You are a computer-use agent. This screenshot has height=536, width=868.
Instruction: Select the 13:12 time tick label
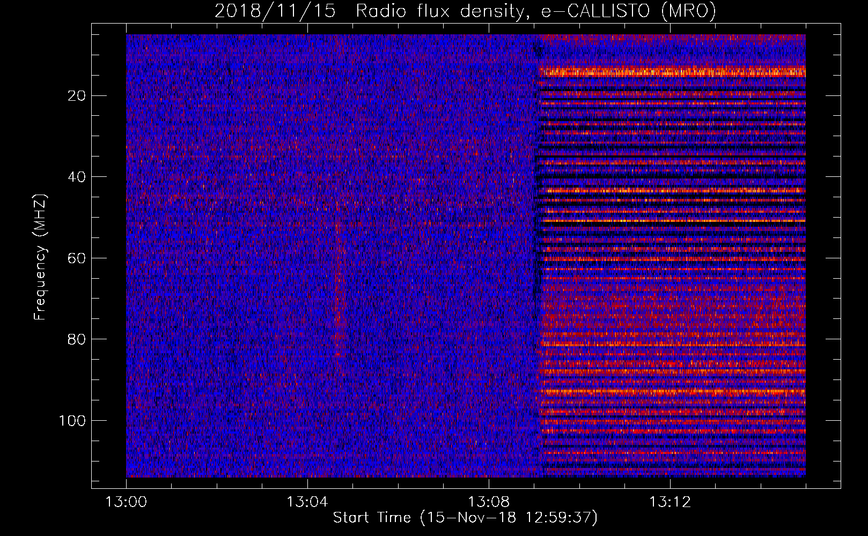(x=670, y=502)
